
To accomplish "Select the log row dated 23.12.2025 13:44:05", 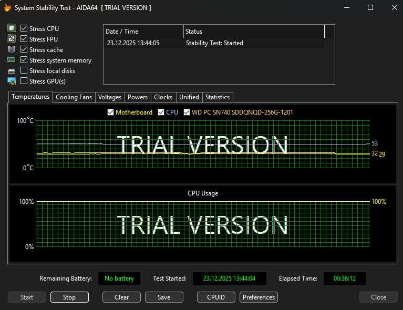I will coord(214,43).
